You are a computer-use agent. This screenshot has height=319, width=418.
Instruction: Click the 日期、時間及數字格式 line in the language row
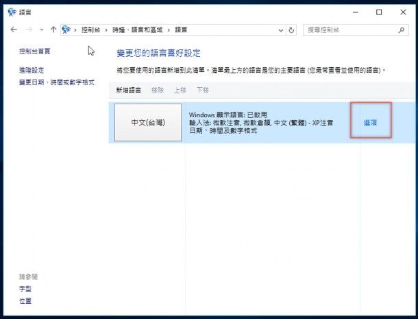(223, 130)
